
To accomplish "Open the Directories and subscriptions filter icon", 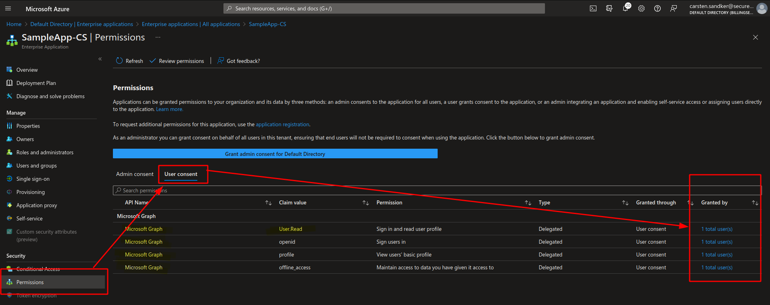I will [x=609, y=8].
